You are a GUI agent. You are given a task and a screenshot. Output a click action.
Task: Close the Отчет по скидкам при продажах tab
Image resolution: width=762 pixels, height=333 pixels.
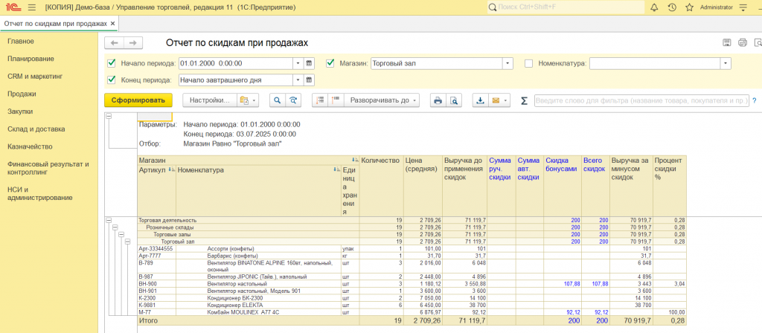click(x=113, y=23)
